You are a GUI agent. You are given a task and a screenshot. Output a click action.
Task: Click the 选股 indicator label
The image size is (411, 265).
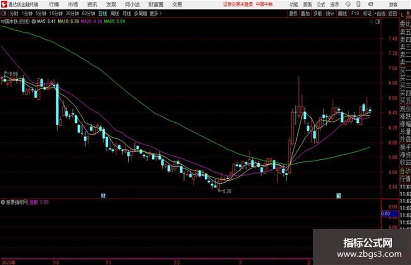pos(33,202)
